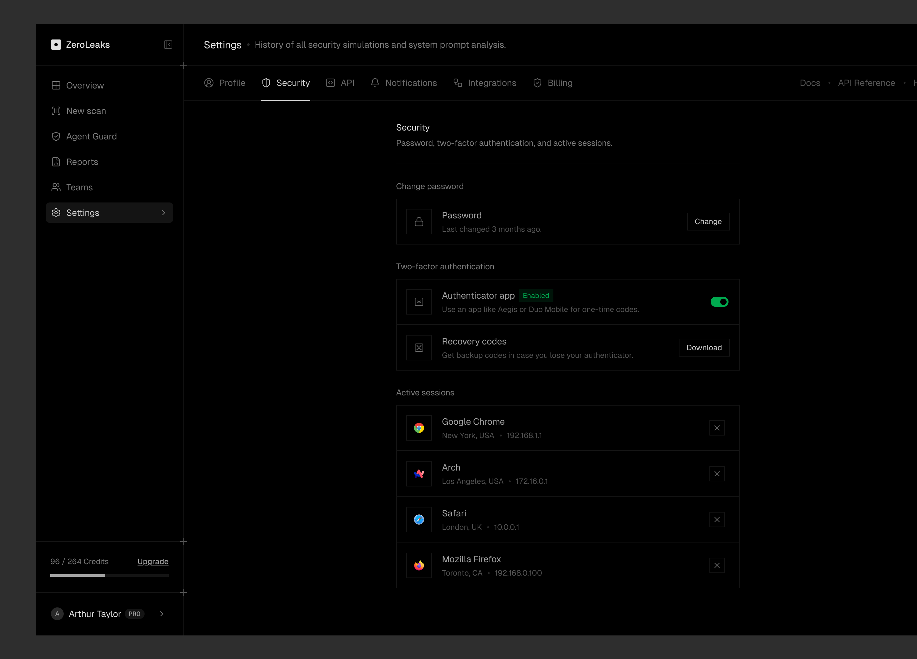Click the Password lock icon
The image size is (917, 659).
419,222
